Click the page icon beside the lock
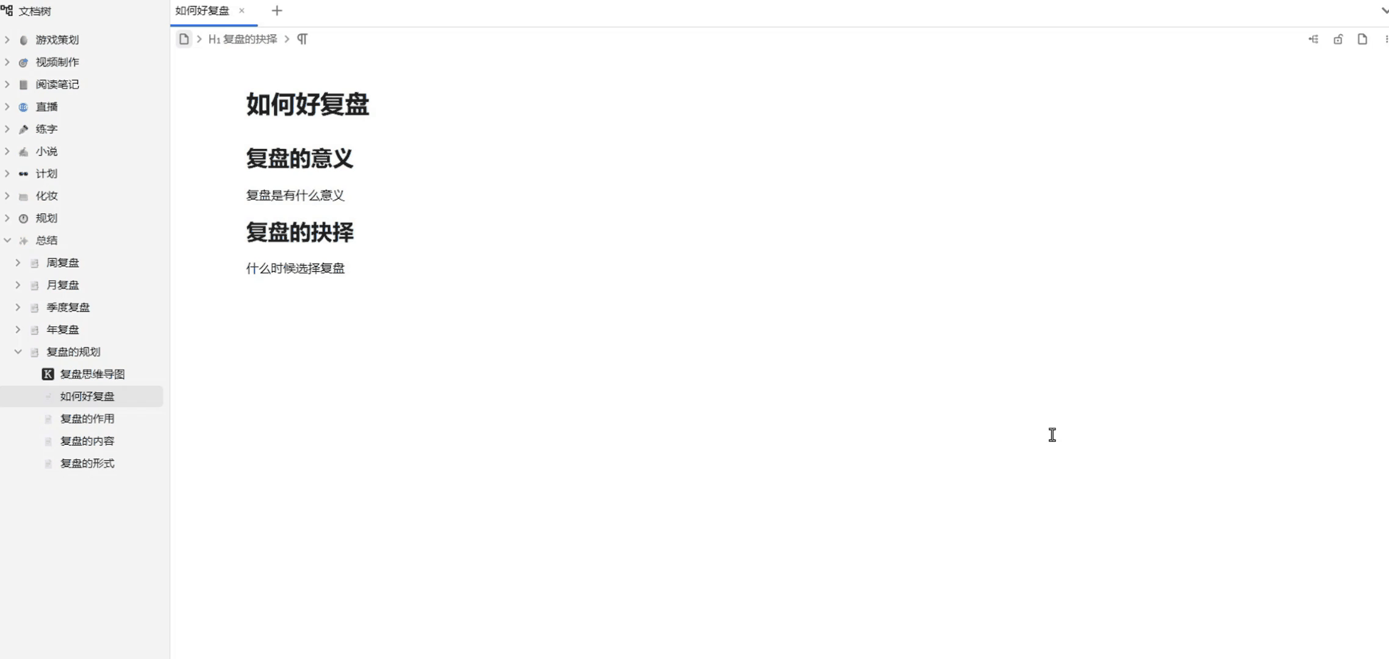The width and height of the screenshot is (1389, 659). click(1362, 40)
